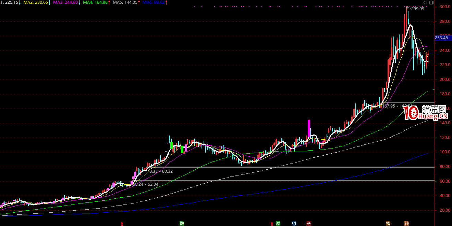Click the green 减 event marker
This screenshot has height=226, width=452.
click(278, 224)
